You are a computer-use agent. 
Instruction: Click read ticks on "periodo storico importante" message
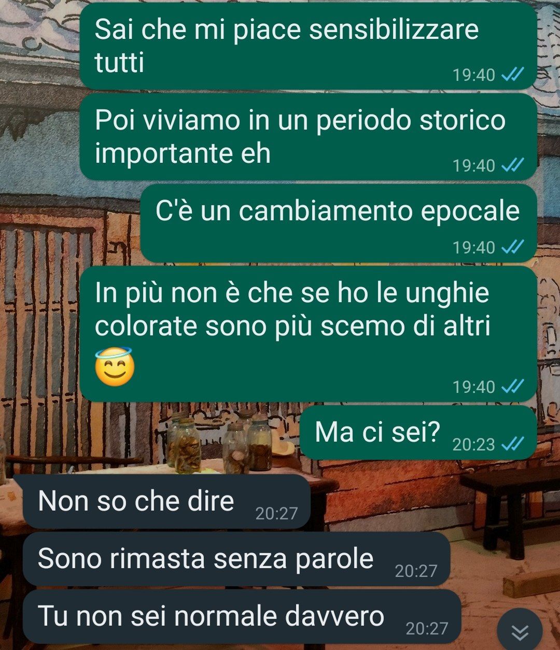pos(513,165)
